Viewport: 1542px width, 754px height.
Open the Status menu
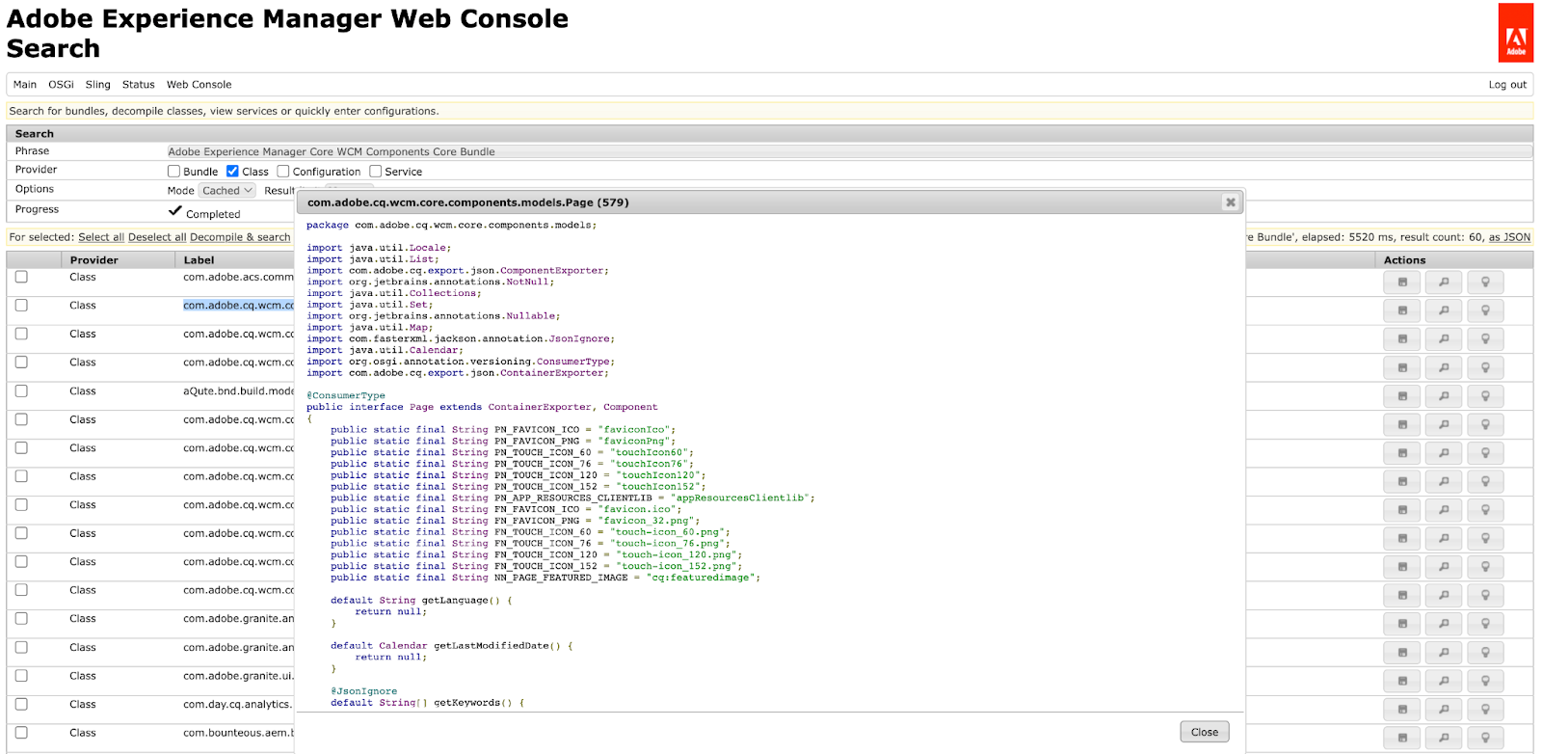138,85
